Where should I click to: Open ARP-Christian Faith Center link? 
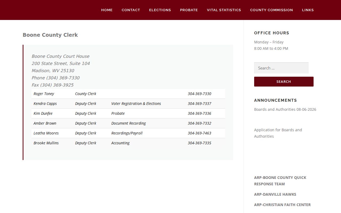click(x=282, y=205)
